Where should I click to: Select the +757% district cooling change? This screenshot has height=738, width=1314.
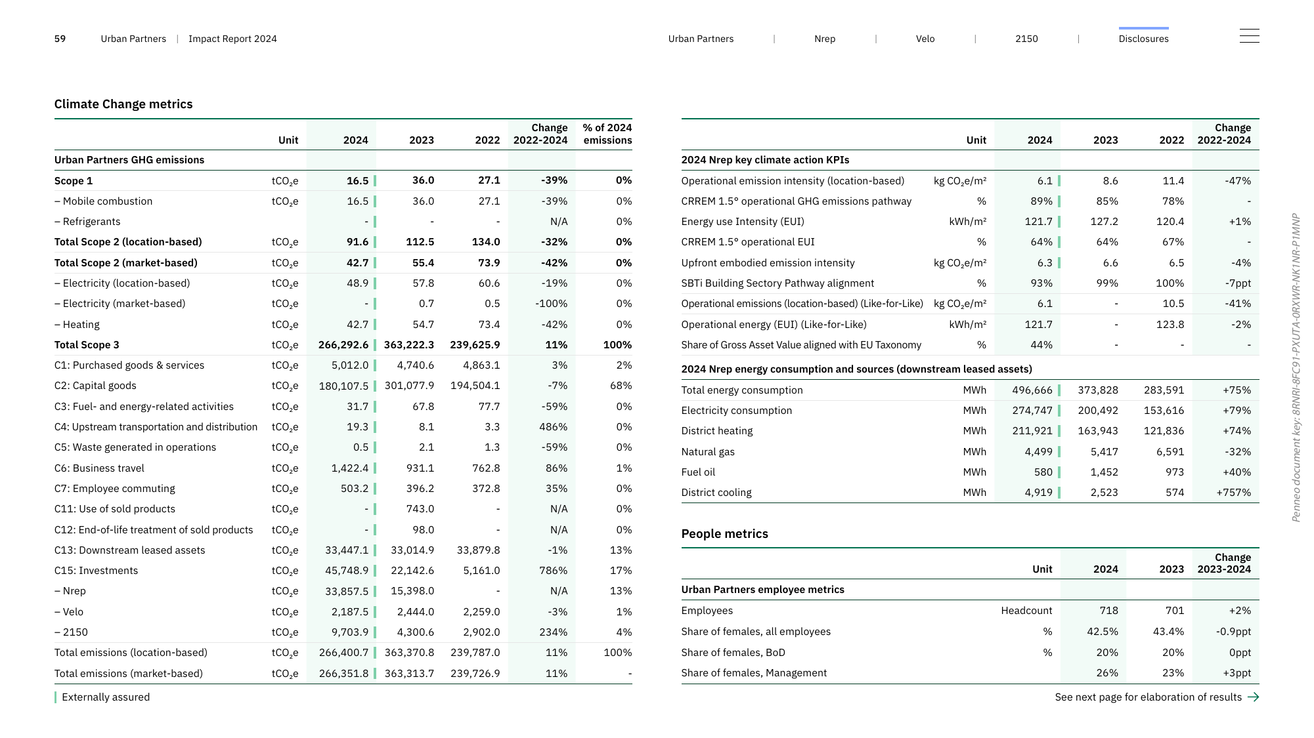tap(1233, 492)
